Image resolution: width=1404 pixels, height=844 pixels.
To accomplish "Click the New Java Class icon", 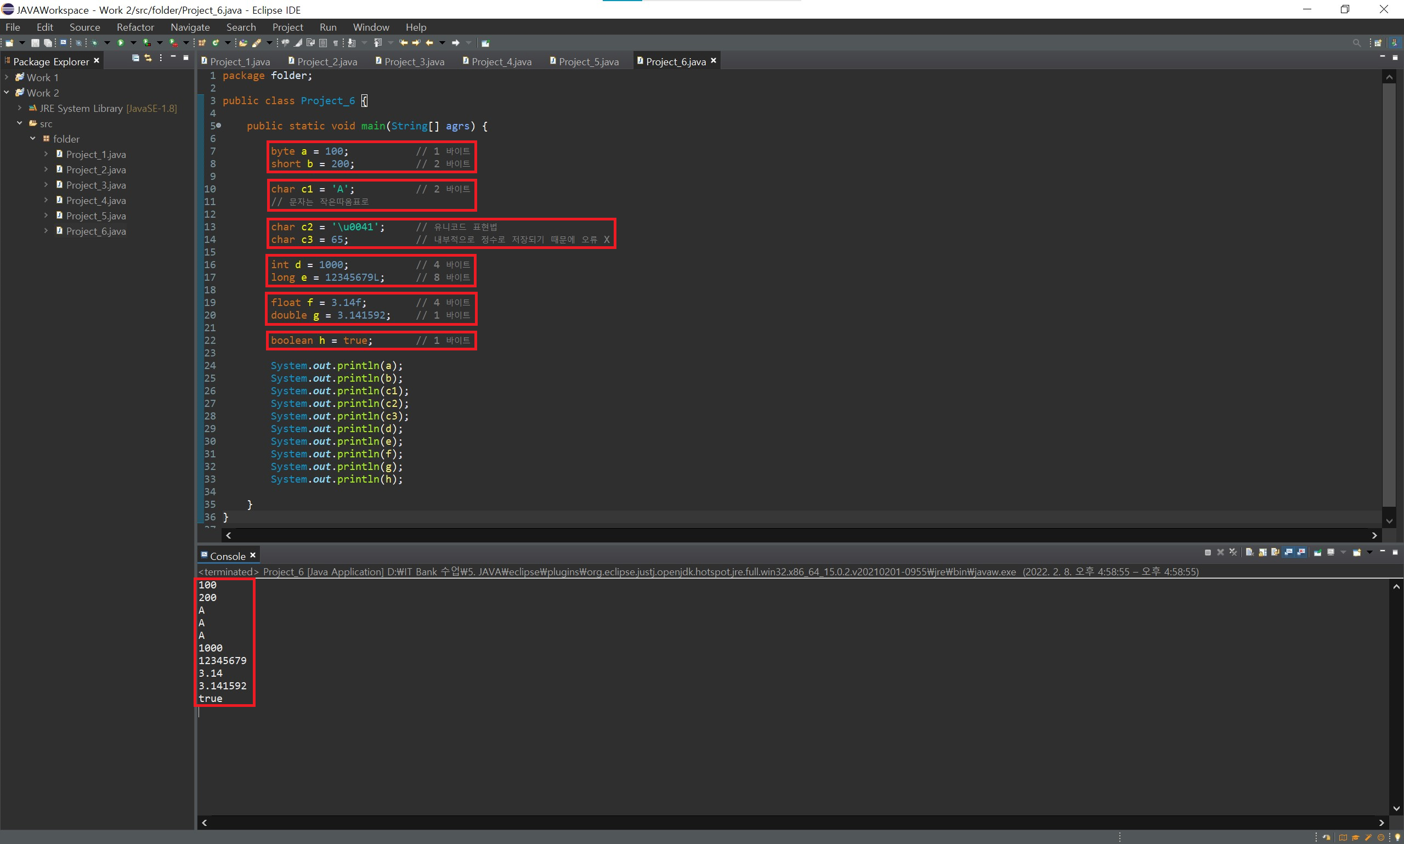I will 215,43.
